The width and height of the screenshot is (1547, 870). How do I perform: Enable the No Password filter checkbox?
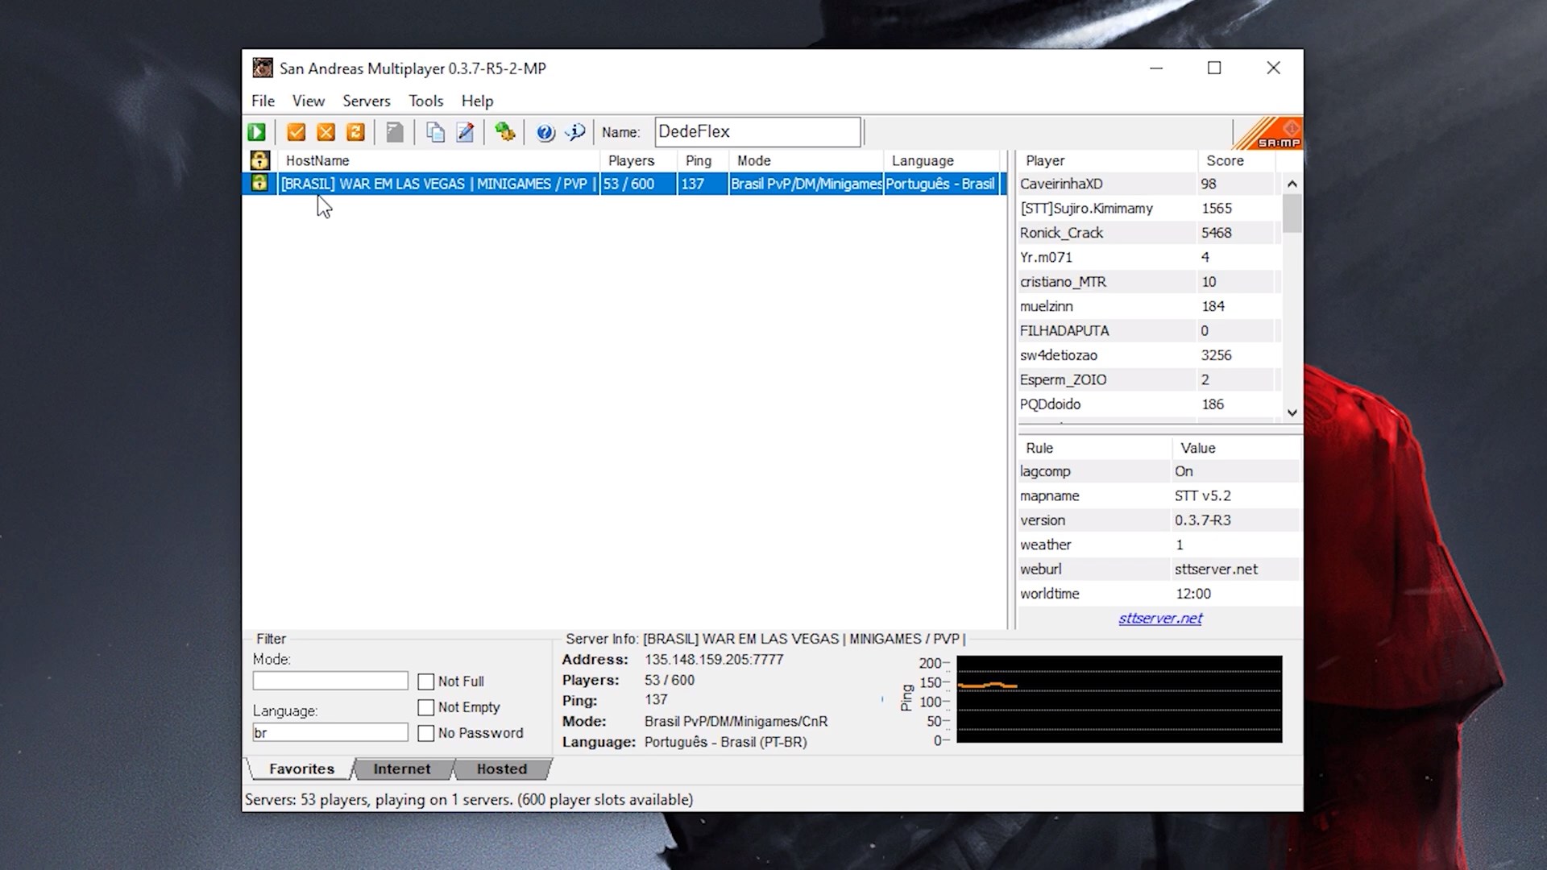425,733
